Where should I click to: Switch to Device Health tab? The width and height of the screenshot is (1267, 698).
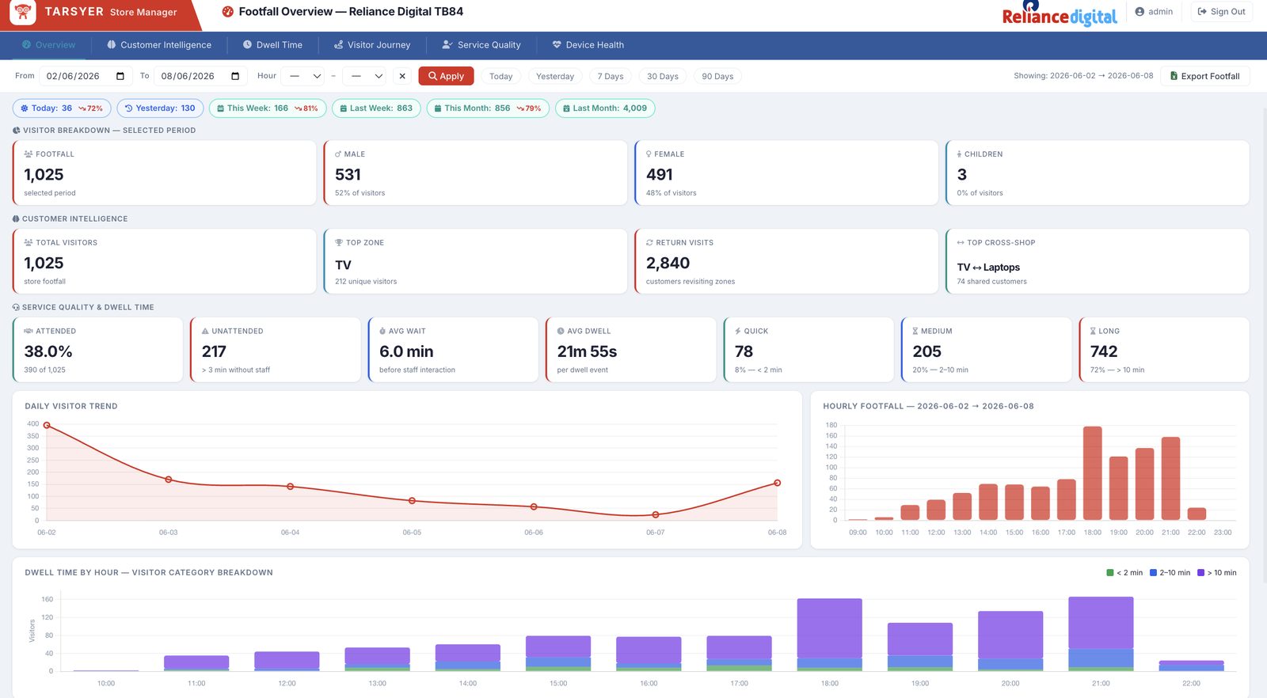pos(588,45)
